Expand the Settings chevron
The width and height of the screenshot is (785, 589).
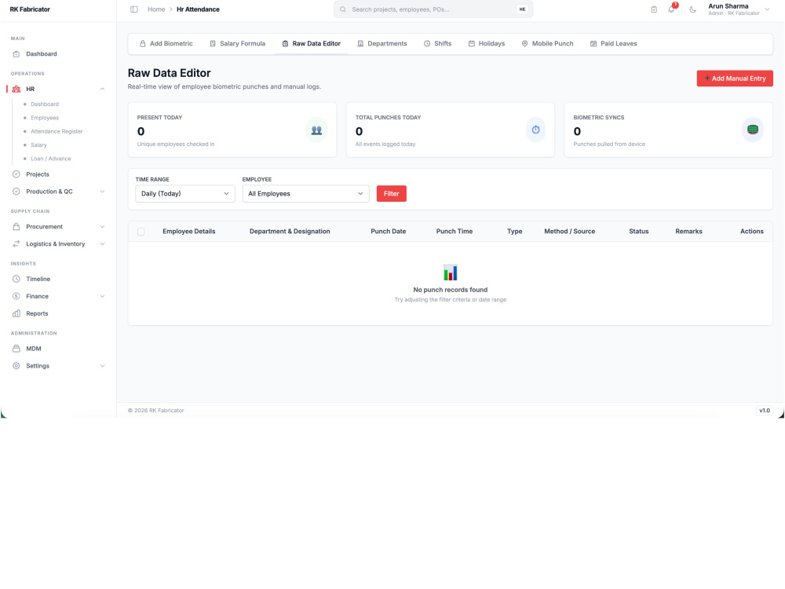[x=102, y=366]
